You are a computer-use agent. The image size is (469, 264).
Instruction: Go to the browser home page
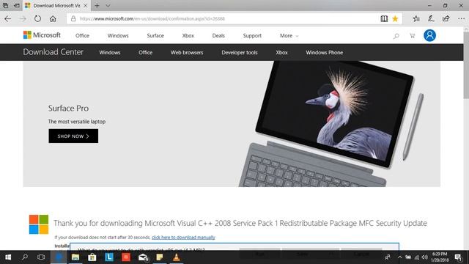pos(53,19)
